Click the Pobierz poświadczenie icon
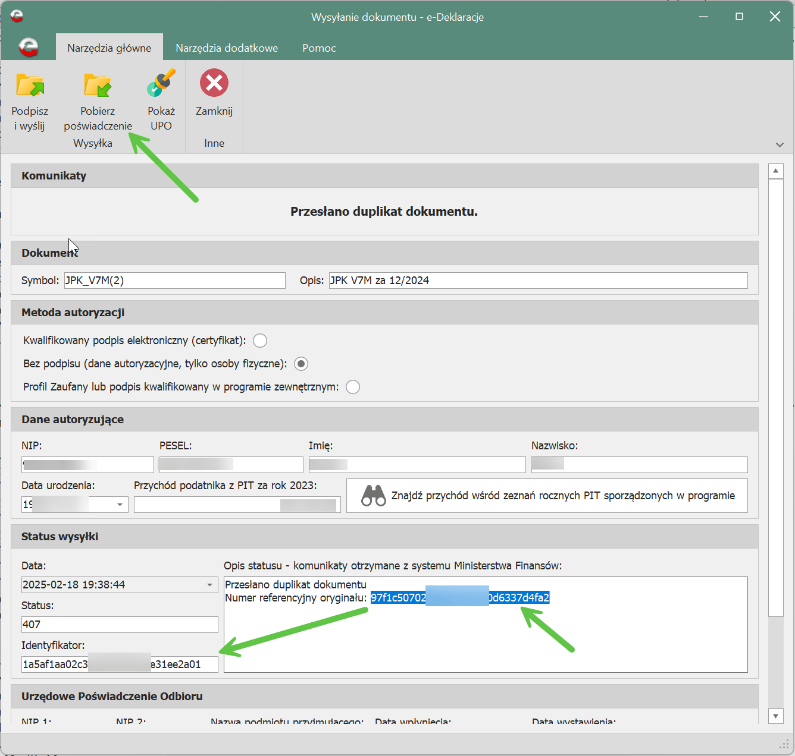 click(98, 85)
